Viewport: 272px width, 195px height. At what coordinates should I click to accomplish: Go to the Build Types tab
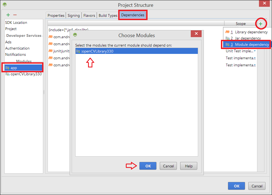tap(108, 15)
